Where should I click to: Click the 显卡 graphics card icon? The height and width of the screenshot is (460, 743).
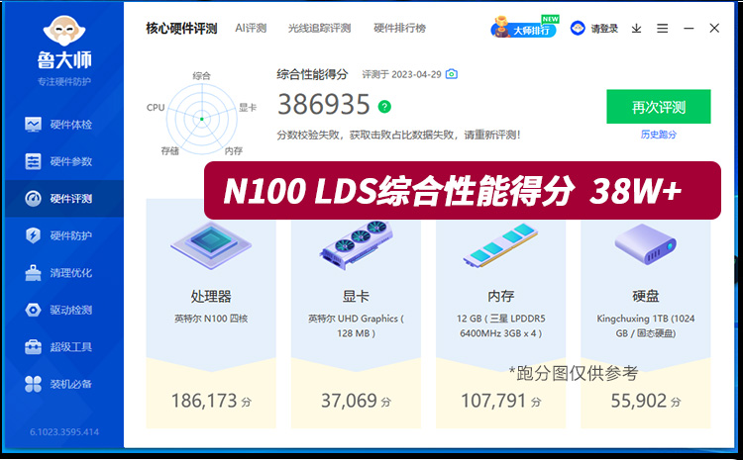pyautogui.click(x=356, y=245)
